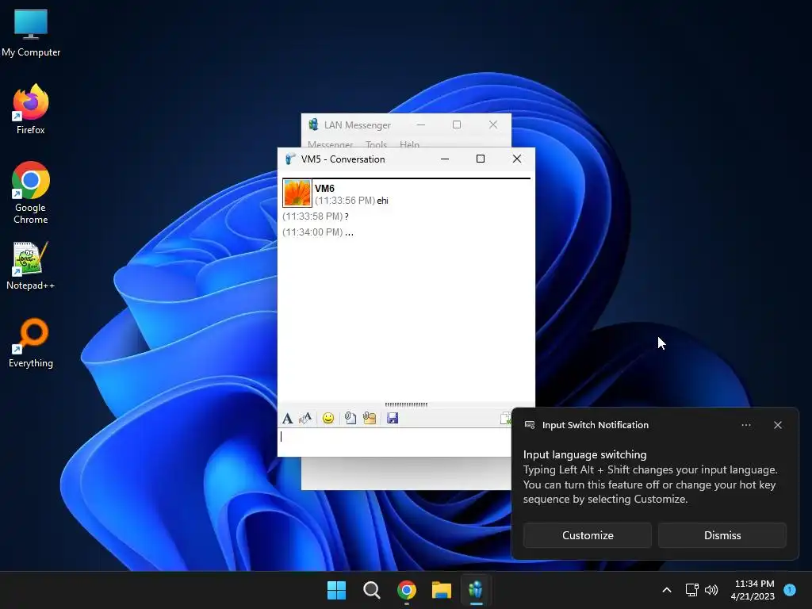Viewport: 812px width, 609px height.
Task: Select the Firefox desktop shortcut
Action: [31, 109]
